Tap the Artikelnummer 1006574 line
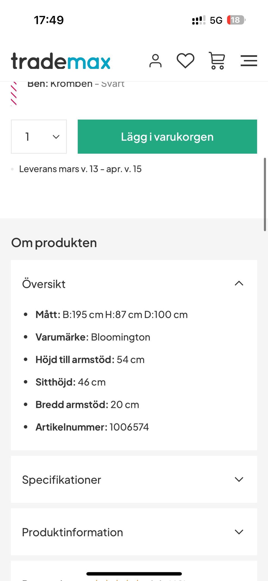Viewport: 268px width, 581px height. coord(92,427)
